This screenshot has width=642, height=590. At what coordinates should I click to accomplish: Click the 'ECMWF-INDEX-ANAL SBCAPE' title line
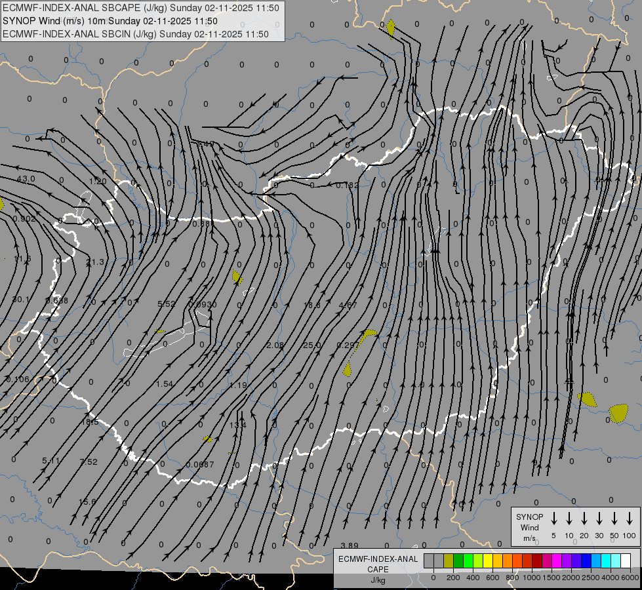pyautogui.click(x=141, y=8)
